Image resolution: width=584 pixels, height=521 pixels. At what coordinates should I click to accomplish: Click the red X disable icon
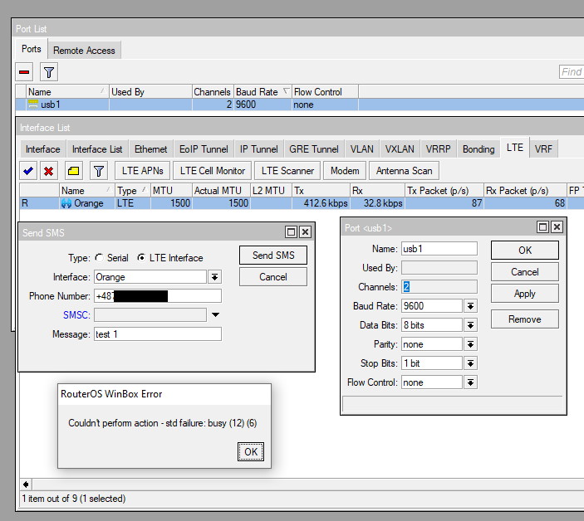[x=49, y=171]
